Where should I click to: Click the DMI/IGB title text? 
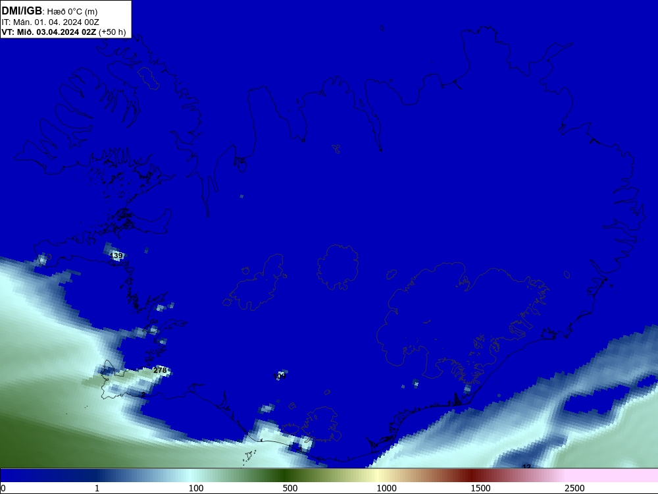coord(22,11)
